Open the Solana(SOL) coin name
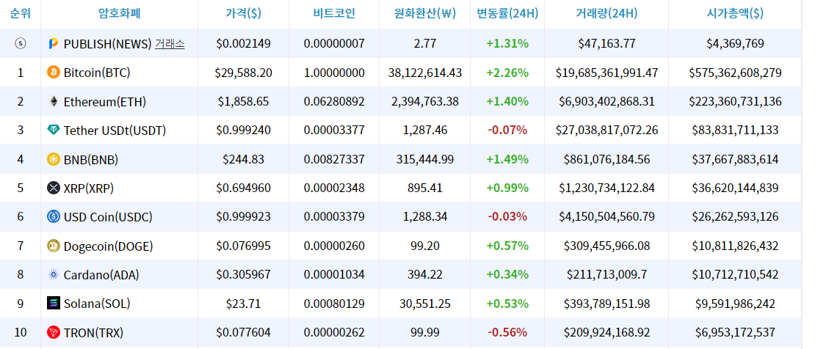Image resolution: width=818 pixels, height=349 pixels. (x=97, y=303)
